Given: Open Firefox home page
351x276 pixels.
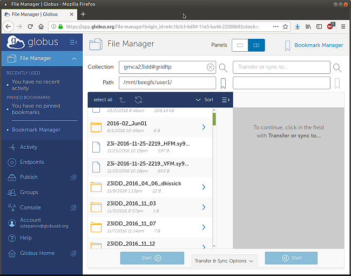Looking at the screenshot, I should pos(41,26).
